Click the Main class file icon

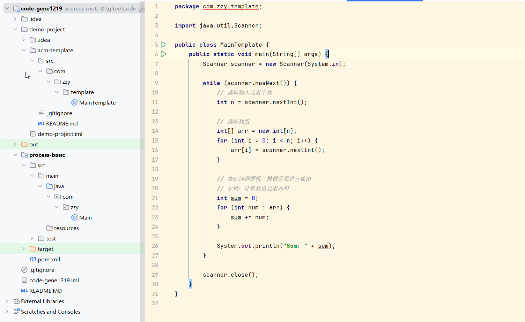[74, 217]
